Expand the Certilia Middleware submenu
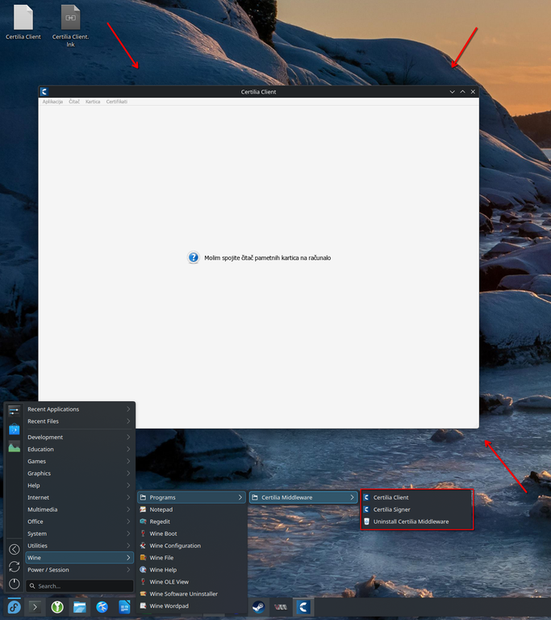Screen dimensions: 551x620 [303, 497]
